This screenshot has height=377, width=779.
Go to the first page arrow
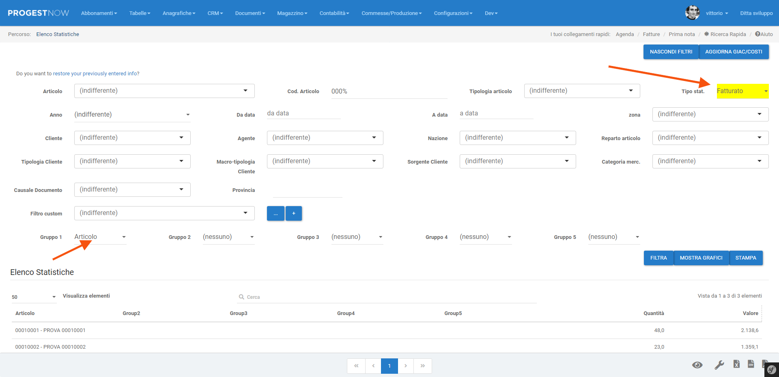pos(356,366)
